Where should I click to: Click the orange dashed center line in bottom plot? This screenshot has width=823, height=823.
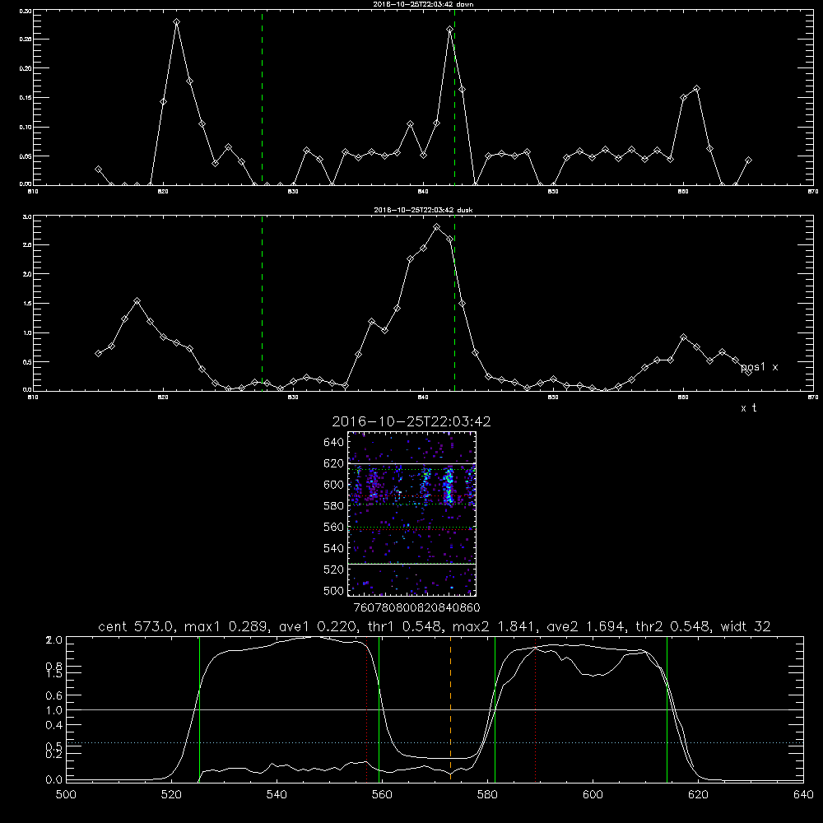(x=450, y=709)
